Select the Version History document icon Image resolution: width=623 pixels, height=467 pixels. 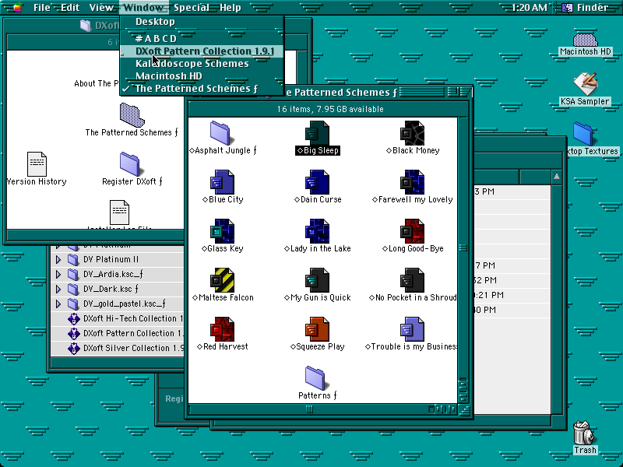(x=37, y=164)
